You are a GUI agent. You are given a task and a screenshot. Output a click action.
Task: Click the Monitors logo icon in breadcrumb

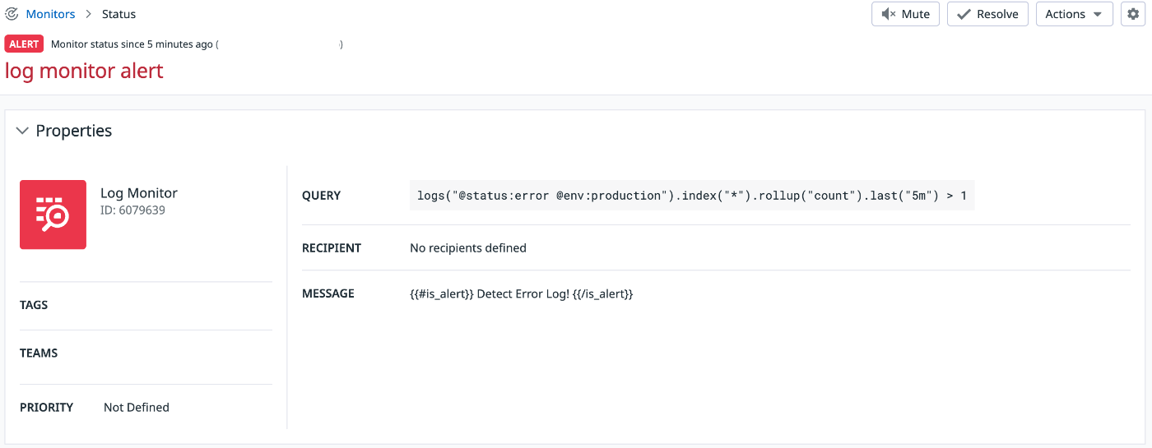12,14
